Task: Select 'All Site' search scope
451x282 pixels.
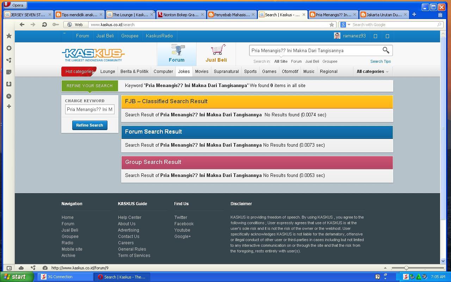Action: click(281, 61)
